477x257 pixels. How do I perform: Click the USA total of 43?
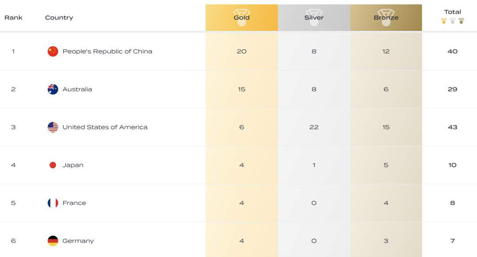click(452, 127)
